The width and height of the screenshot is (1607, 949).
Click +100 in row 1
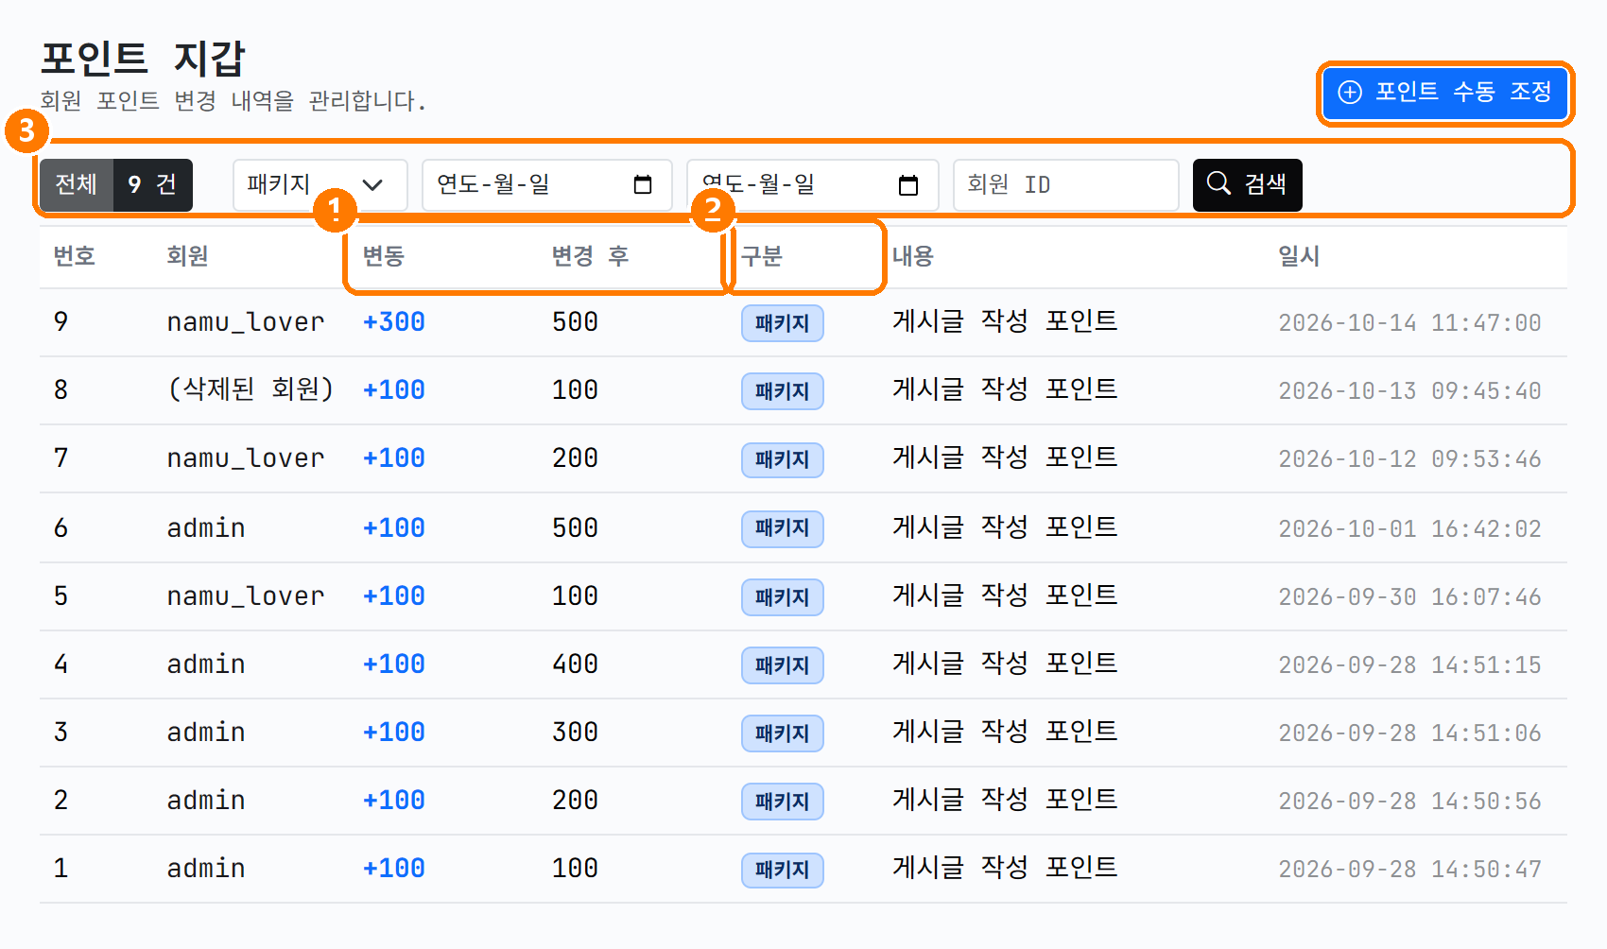pos(394,869)
